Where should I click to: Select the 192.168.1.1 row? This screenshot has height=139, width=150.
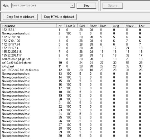[x=76, y=30]
